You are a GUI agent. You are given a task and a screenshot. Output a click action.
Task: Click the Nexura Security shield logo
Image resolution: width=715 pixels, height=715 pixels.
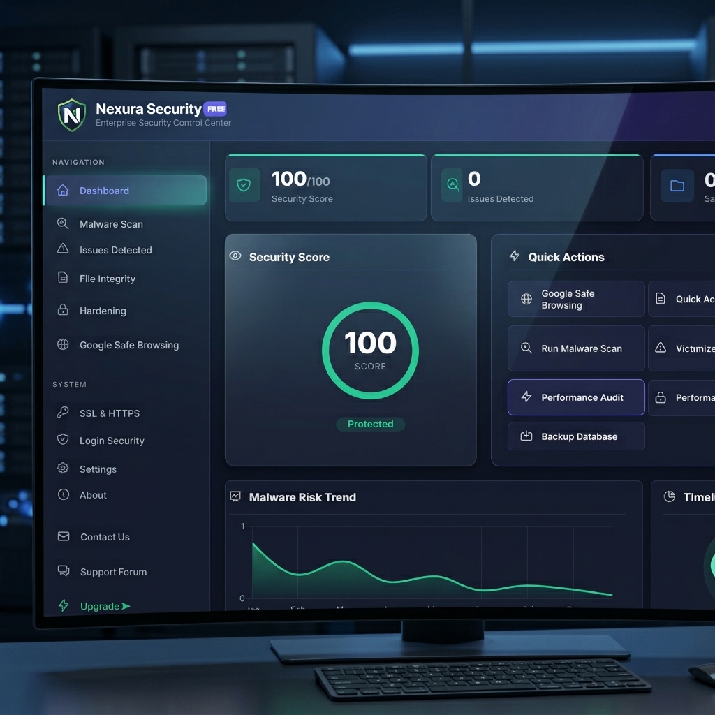72,115
